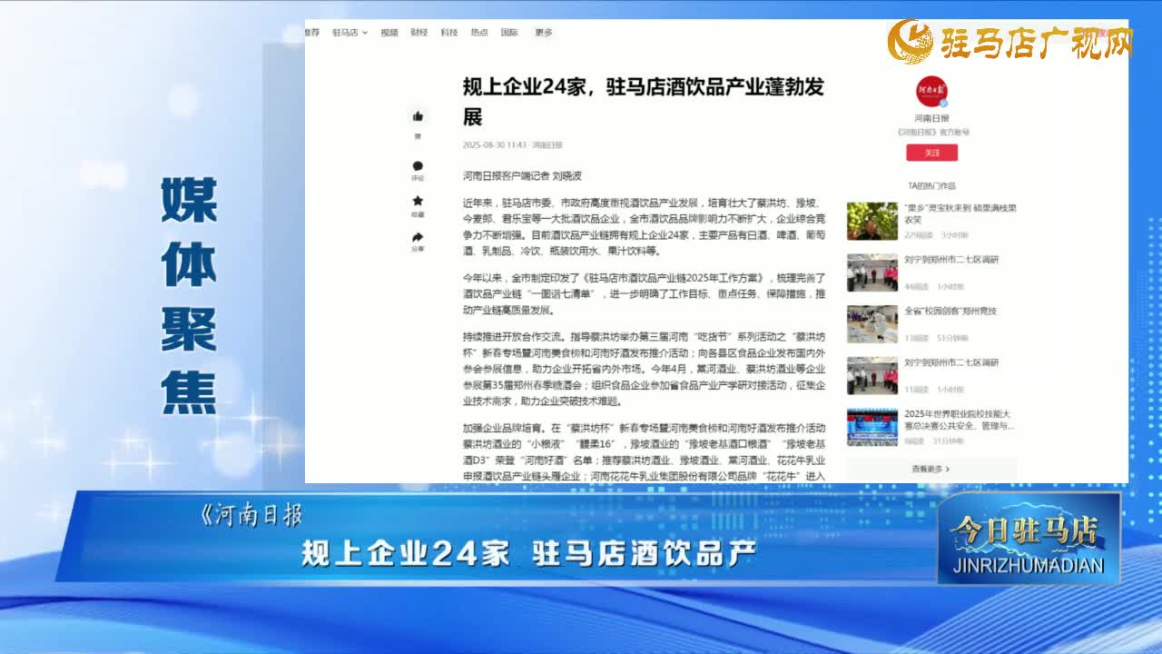The image size is (1162, 654).
Task: Click byline 河南日报客户端记者 刘晓波
Action: coord(522,176)
